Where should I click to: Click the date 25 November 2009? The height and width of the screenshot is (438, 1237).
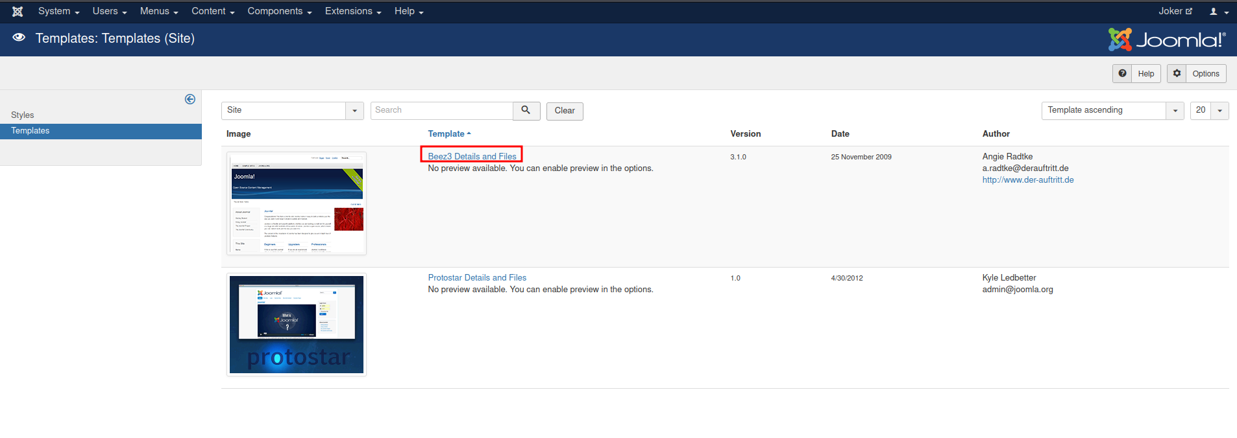[861, 157]
